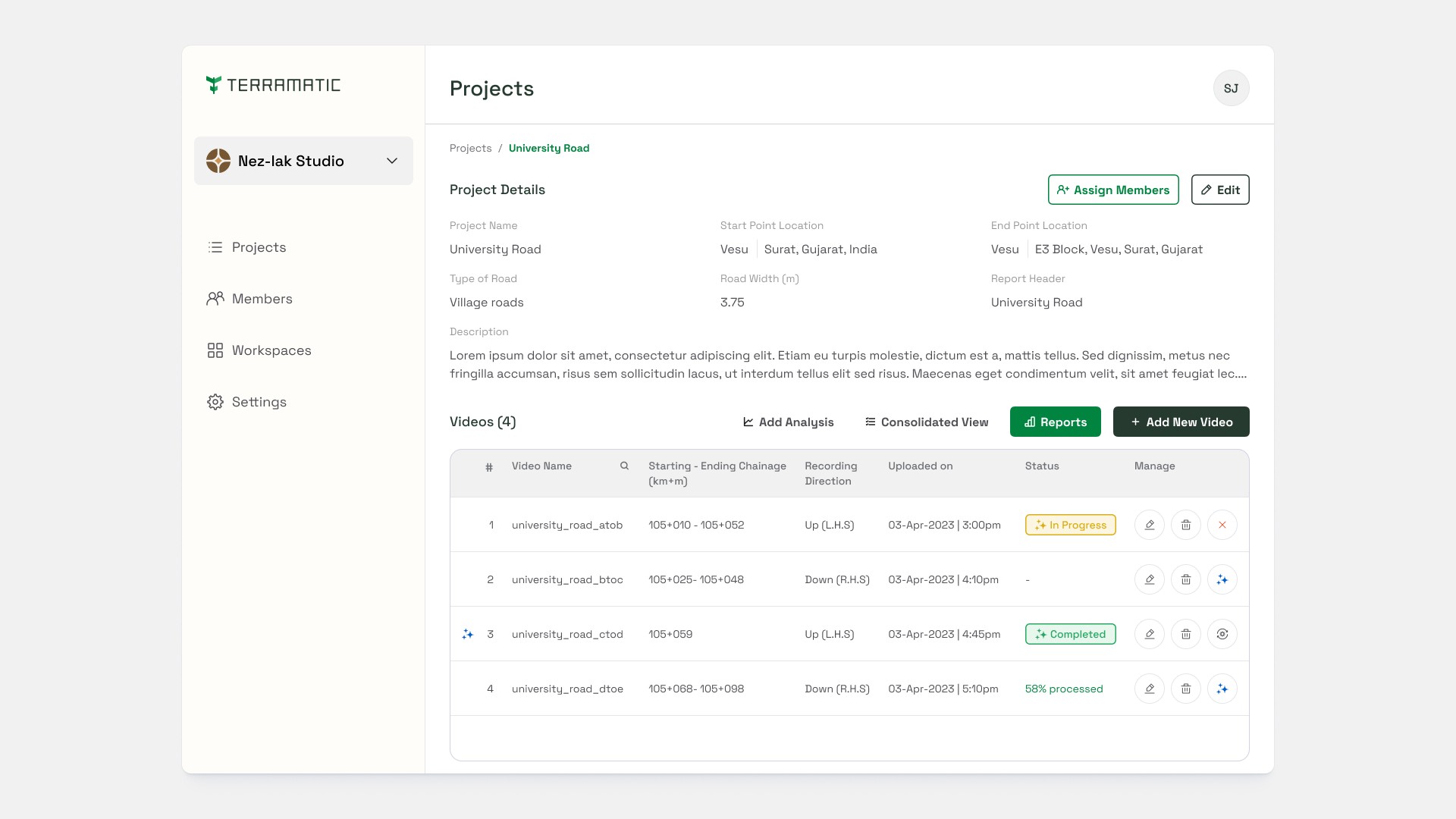Click the sparkle icon beside row 3
Screen dimensions: 1456x819
468,634
